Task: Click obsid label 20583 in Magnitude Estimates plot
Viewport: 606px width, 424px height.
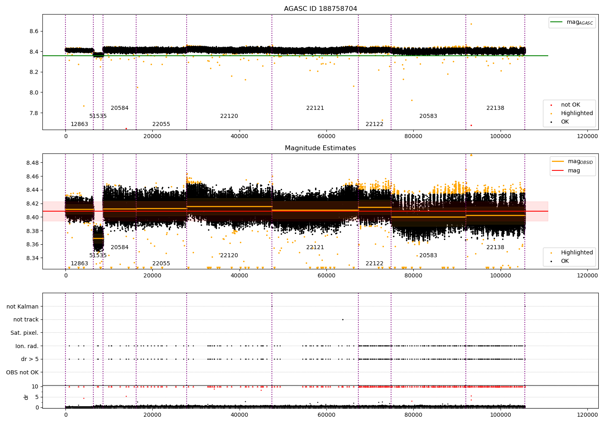Action: [x=428, y=256]
